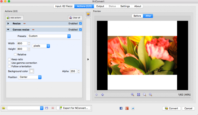Viewport: 198px width, 115px height.
Task: Disable the Canvas resize Enabled checkbox
Action: click(81, 30)
